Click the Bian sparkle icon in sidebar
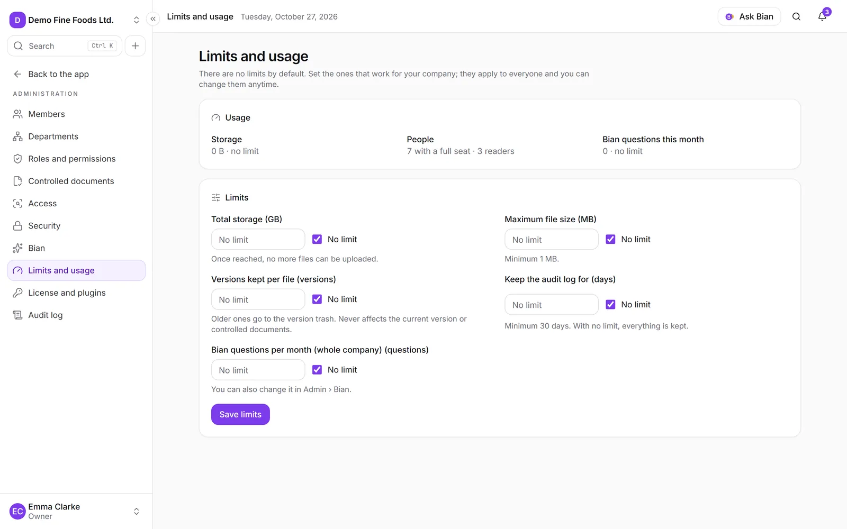This screenshot has height=529, width=847. pyautogui.click(x=17, y=248)
